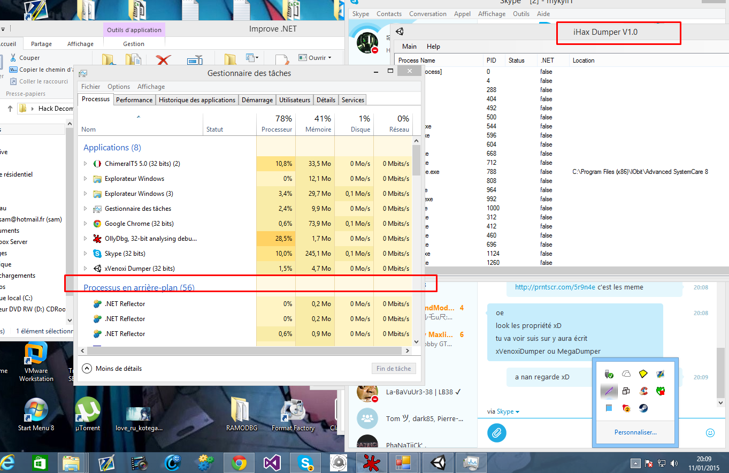Click the clock showing 20:09 in taskbar
This screenshot has width=729, height=473.
[x=704, y=459]
